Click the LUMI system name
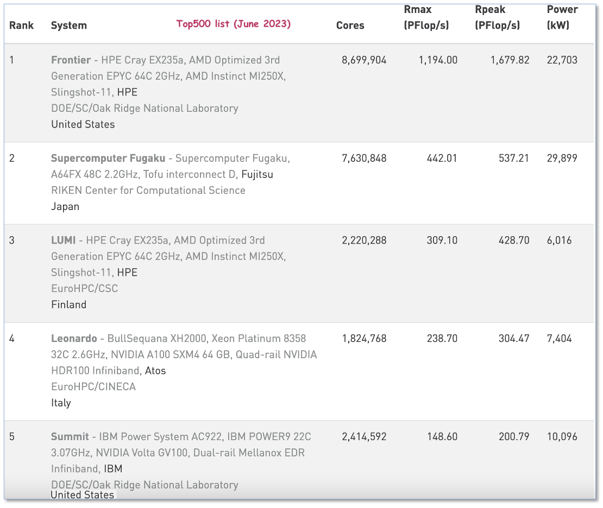603x508 pixels. click(64, 240)
